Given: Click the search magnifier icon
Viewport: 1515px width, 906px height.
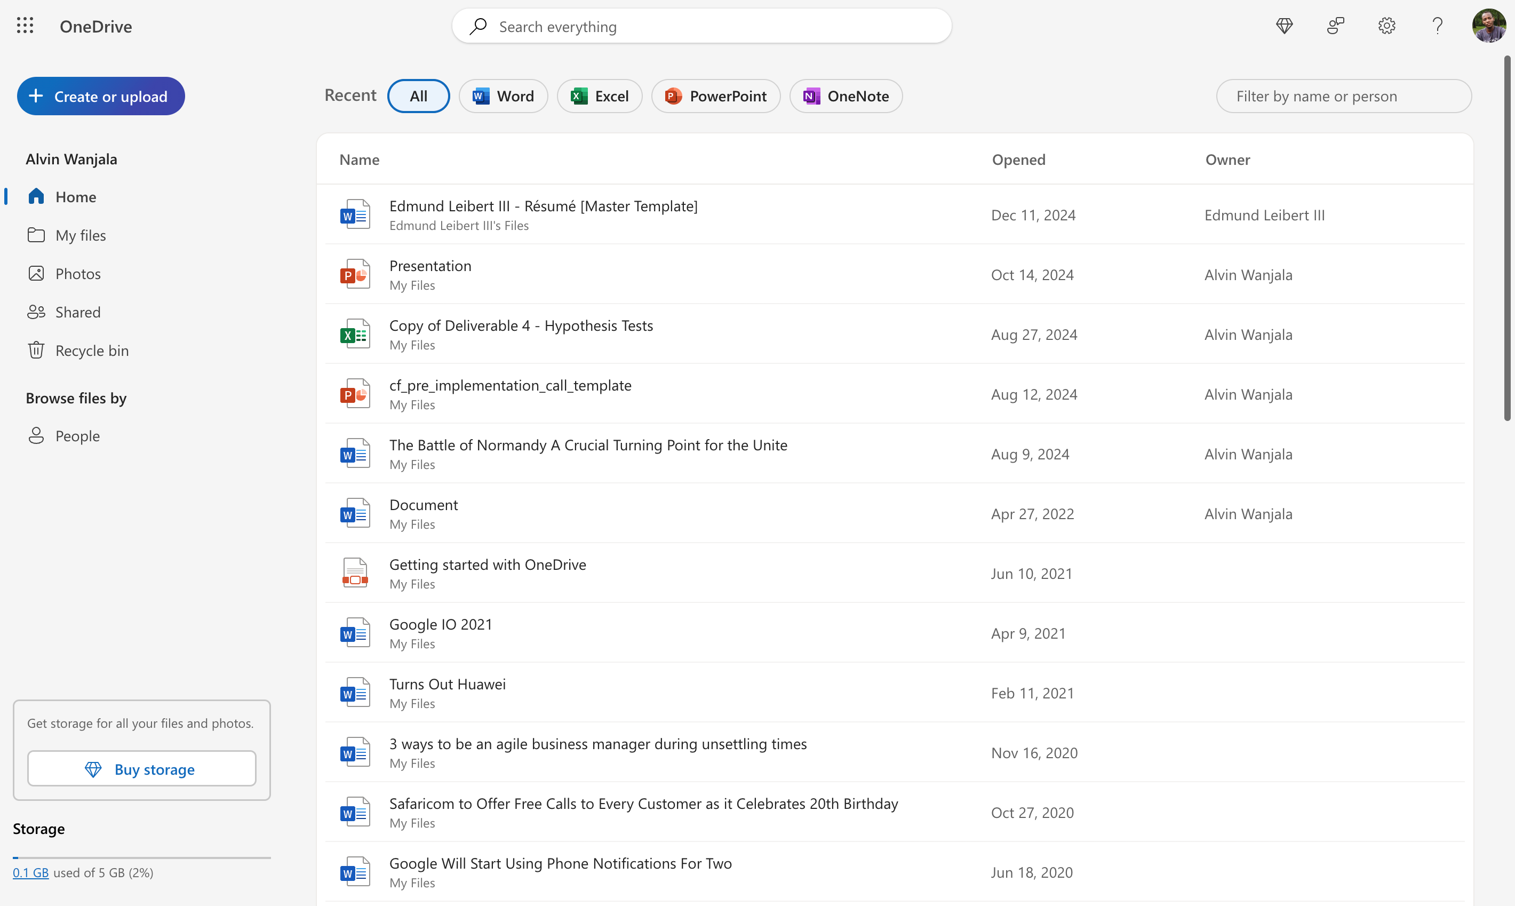Looking at the screenshot, I should point(479,26).
